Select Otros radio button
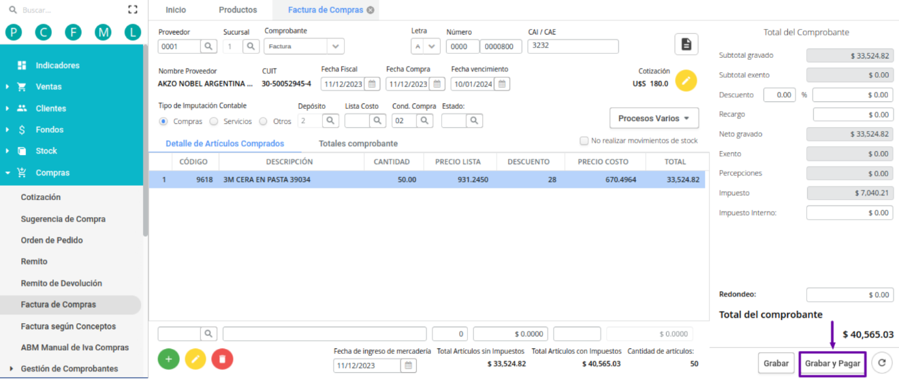 pos(264,121)
